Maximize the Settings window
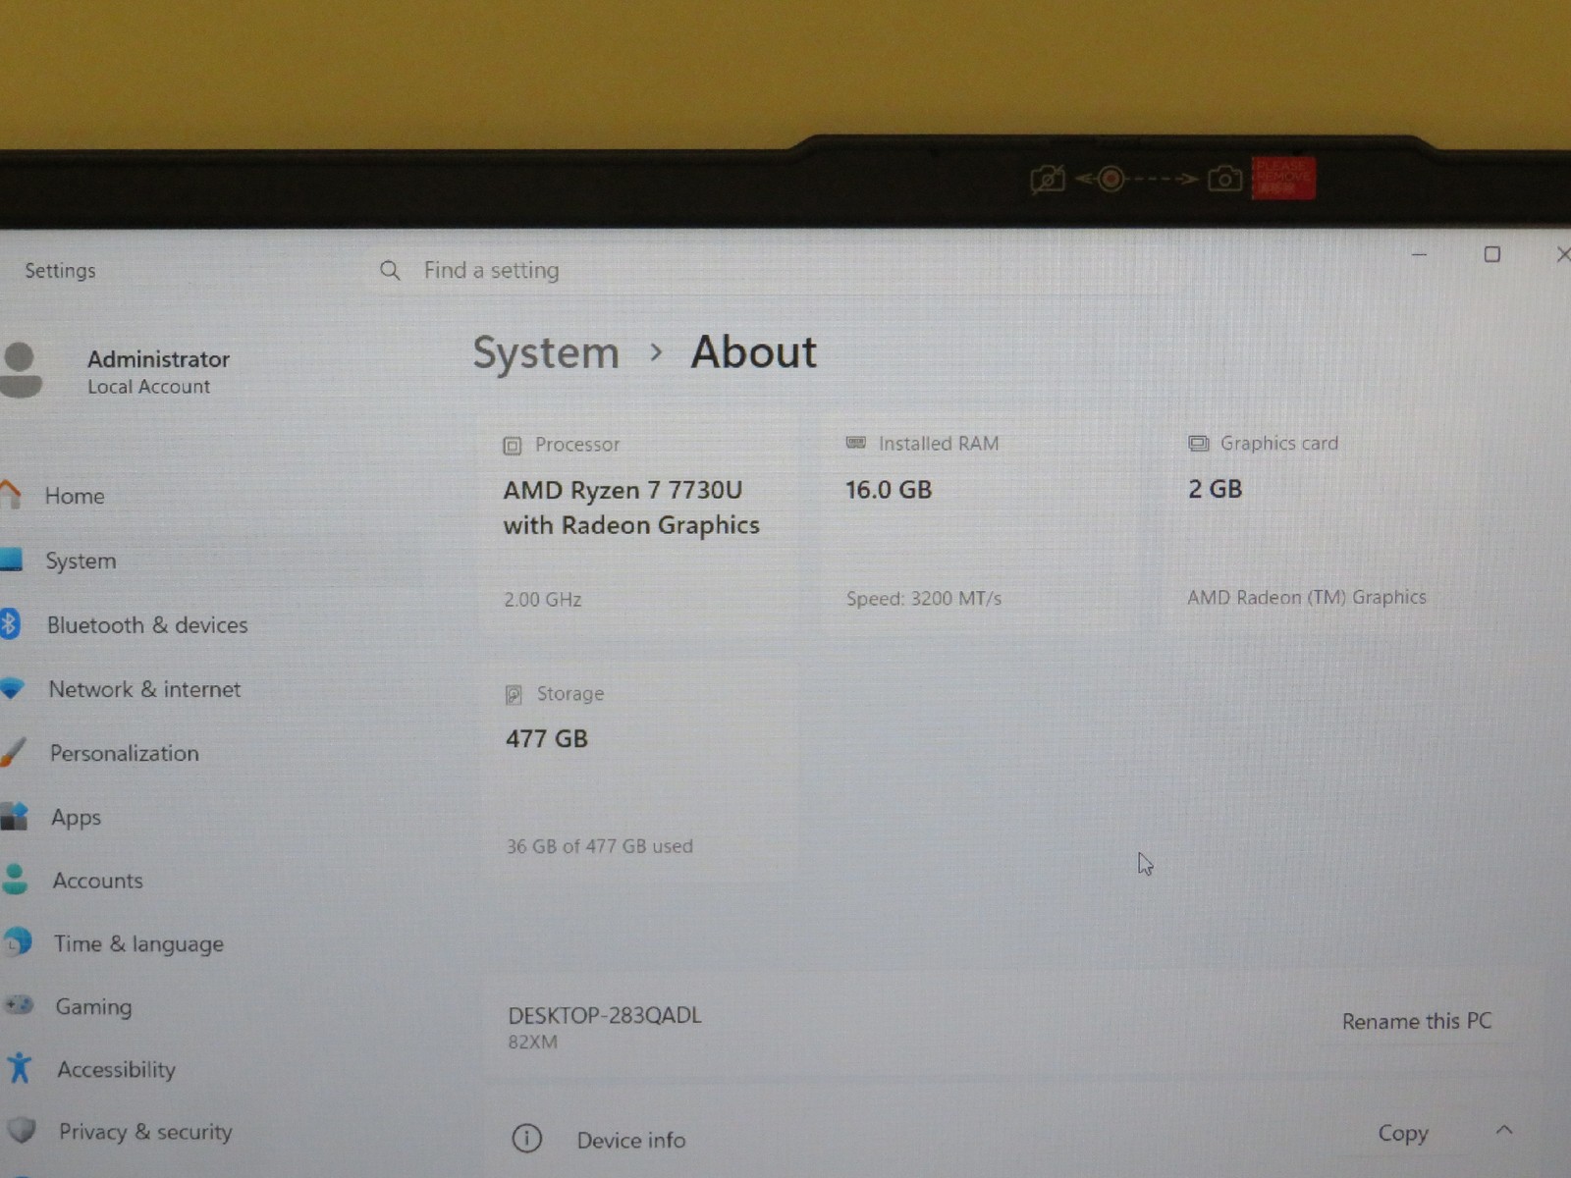This screenshot has width=1571, height=1178. click(x=1492, y=254)
